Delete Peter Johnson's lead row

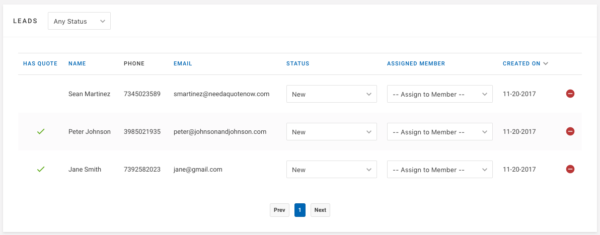(570, 131)
